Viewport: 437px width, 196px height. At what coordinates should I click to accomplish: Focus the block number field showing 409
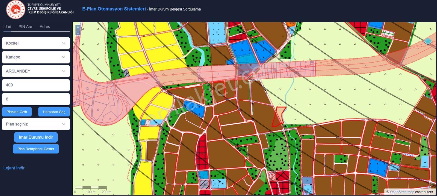(x=36, y=85)
